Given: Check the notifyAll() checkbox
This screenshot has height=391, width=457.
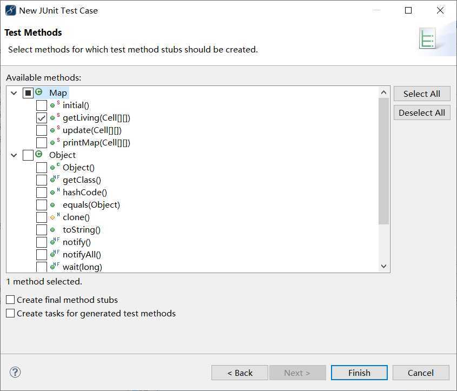Looking at the screenshot, I should [x=42, y=255].
